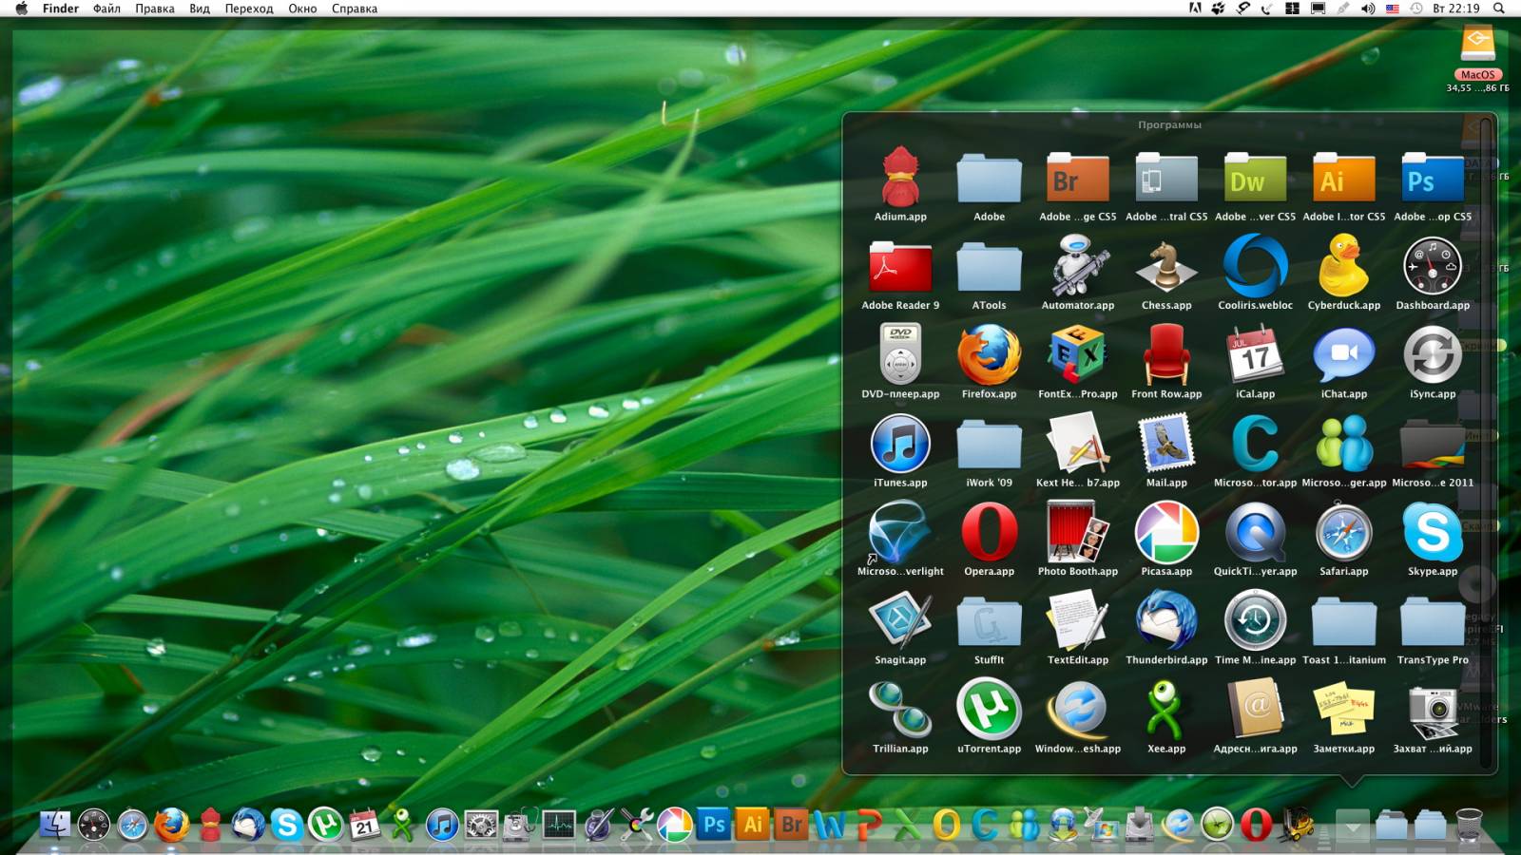Open Cooliris.webloc in the stack
This screenshot has height=855, width=1521.
[x=1255, y=266]
